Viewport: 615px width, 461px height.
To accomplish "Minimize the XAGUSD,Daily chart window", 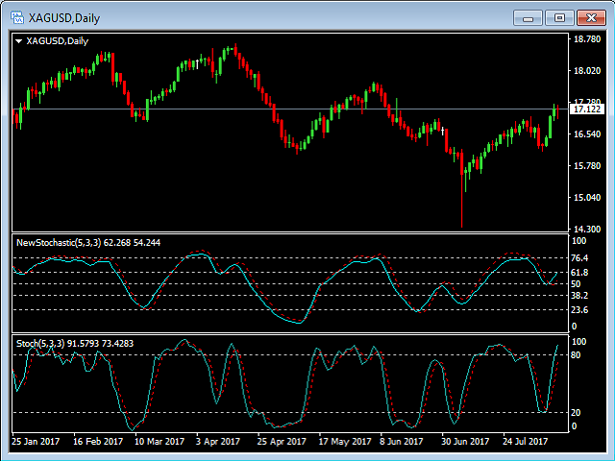I will (528, 17).
